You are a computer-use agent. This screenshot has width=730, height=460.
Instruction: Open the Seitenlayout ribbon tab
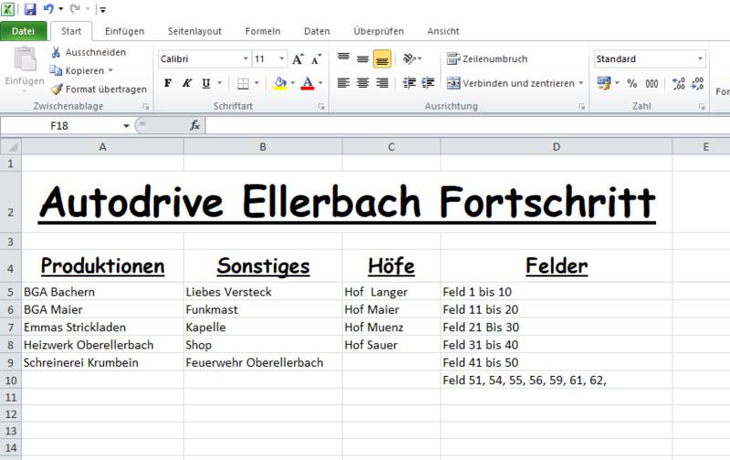pos(194,31)
